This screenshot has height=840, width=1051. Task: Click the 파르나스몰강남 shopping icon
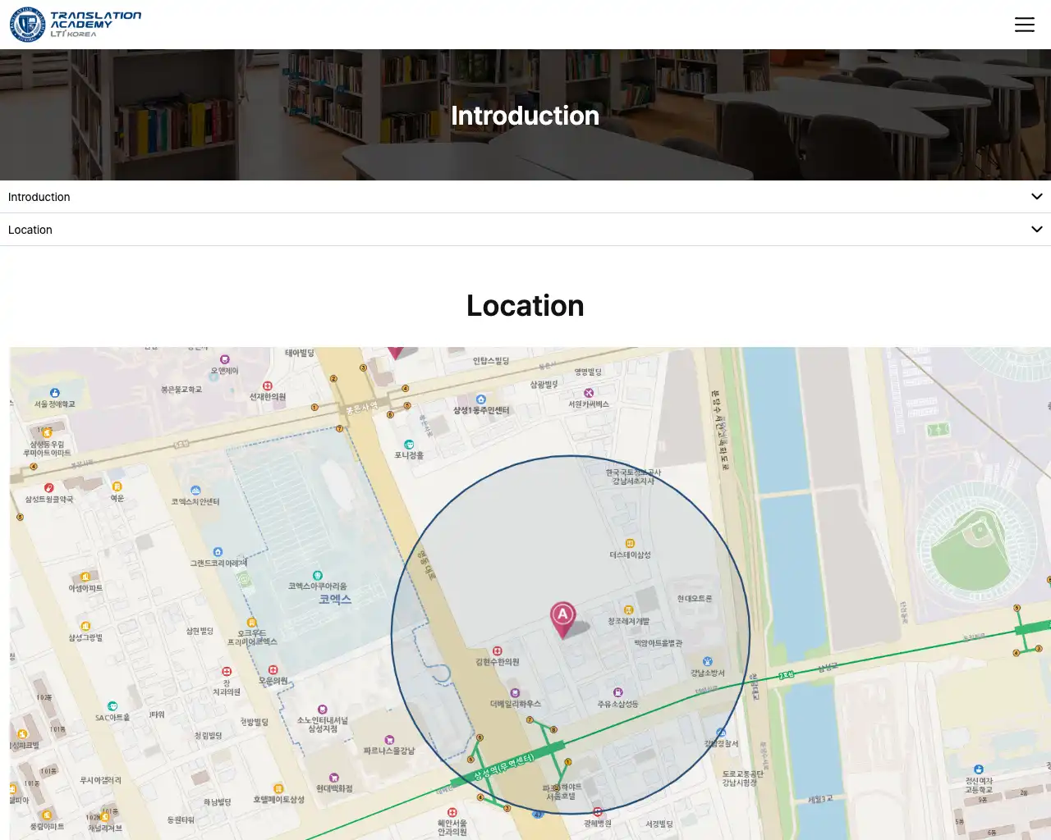pyautogui.click(x=389, y=740)
